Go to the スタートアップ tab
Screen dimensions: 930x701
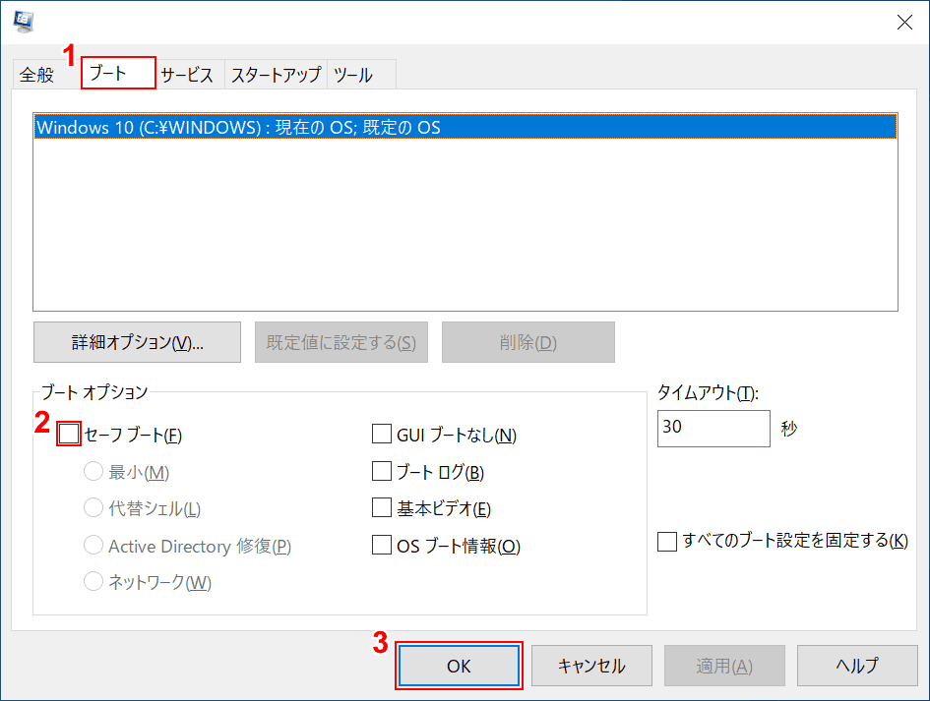click(x=276, y=75)
